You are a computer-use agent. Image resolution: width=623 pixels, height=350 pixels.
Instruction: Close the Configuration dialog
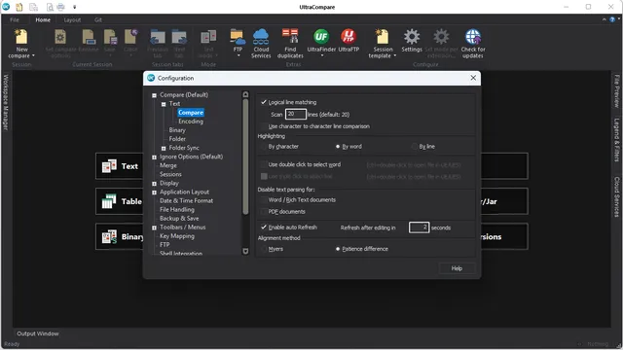473,78
